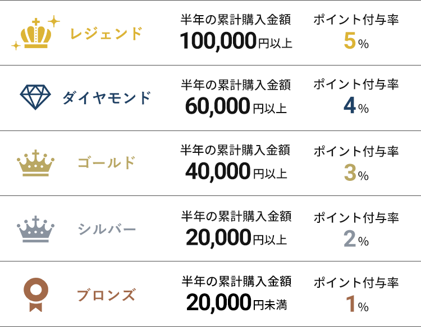Click the 40,000円以上 purchase amount
The height and width of the screenshot is (327, 421).
tap(236, 172)
